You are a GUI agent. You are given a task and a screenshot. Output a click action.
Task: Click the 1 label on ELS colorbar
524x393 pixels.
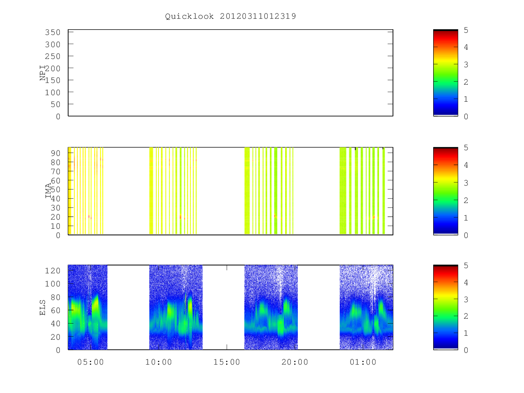pos(466,333)
